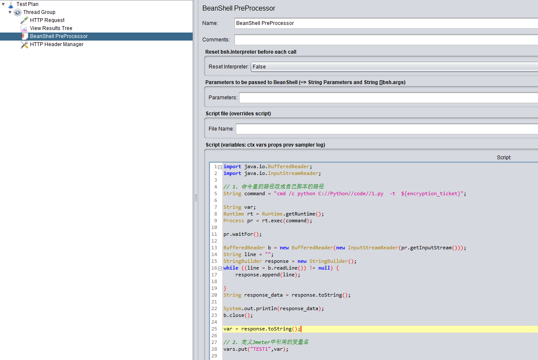Image resolution: width=538 pixels, height=360 pixels.
Task: Click the Thread Group gear icon
Action: tap(17, 12)
